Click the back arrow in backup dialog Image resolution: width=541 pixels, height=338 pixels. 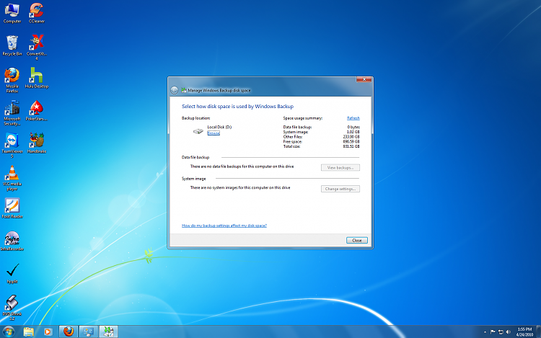[175, 90]
